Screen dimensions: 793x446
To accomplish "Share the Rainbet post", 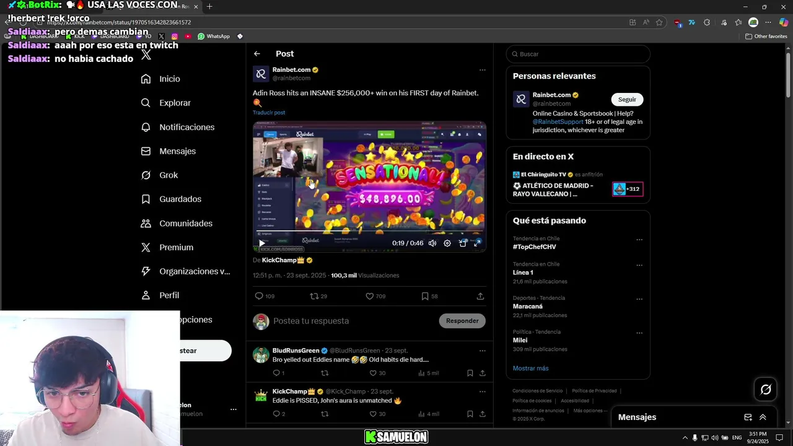I will [x=480, y=296].
